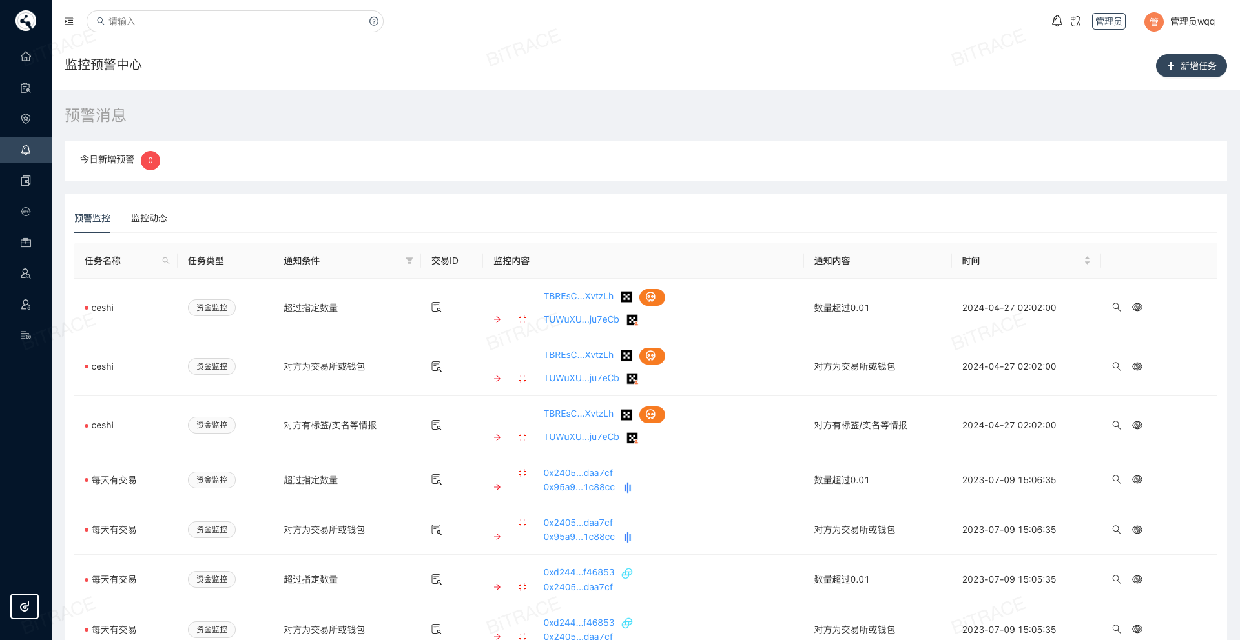The height and width of the screenshot is (640, 1240).
Task: Click QR icon beside TBREsC...XvtzLh in first row
Action: [626, 297]
